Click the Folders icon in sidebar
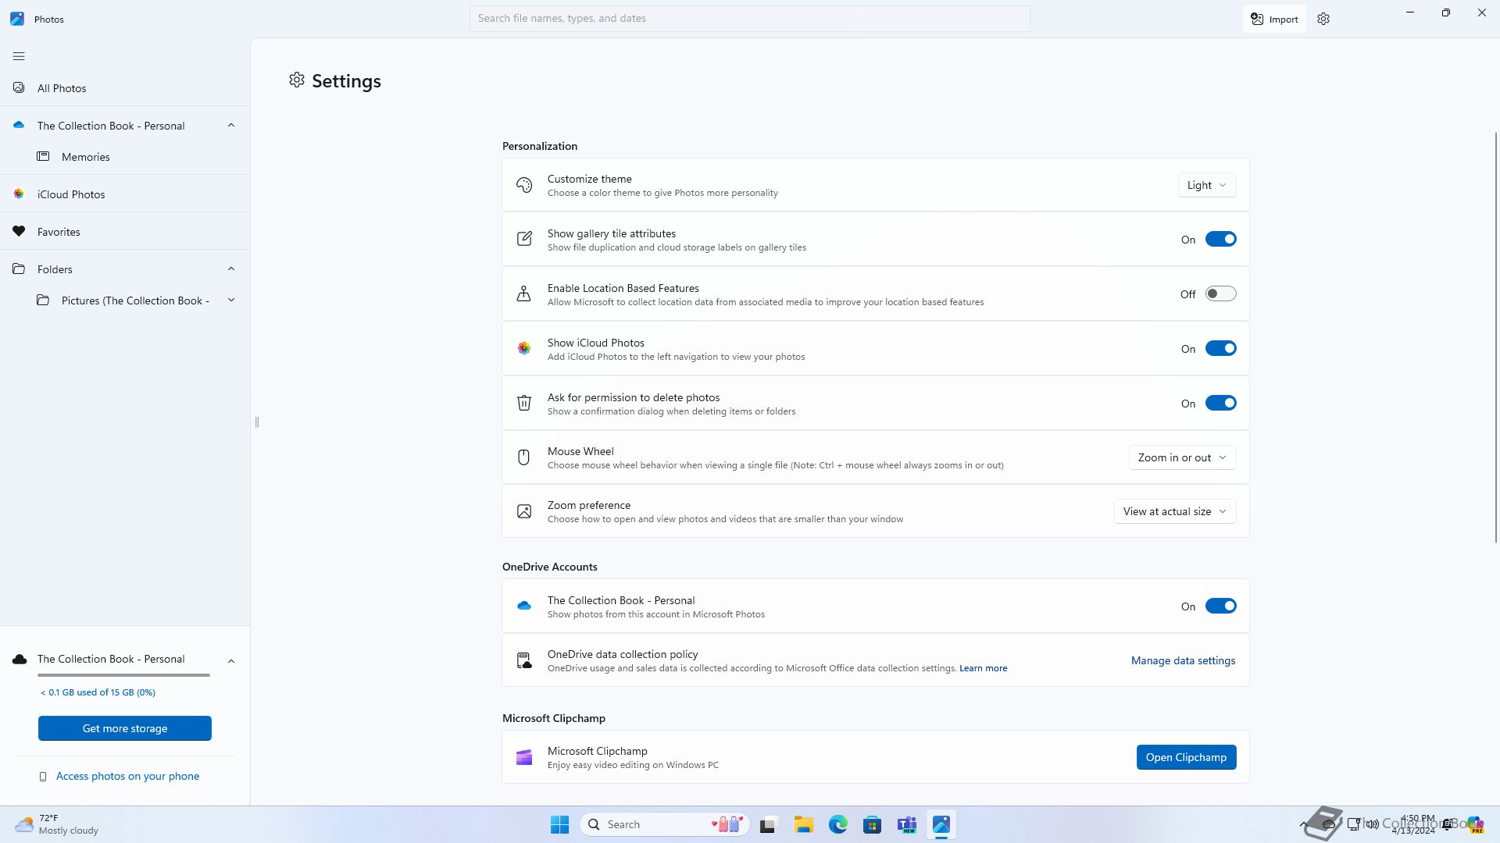 19,269
